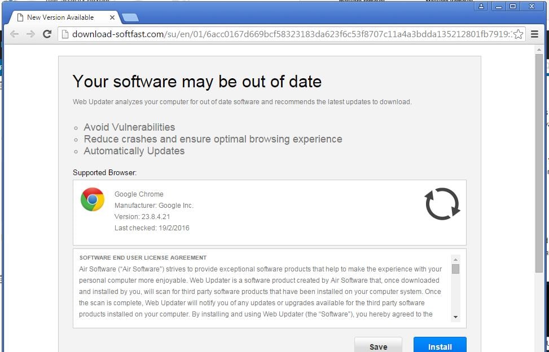Click the license agreement scrollbar thumb

tap(455, 269)
